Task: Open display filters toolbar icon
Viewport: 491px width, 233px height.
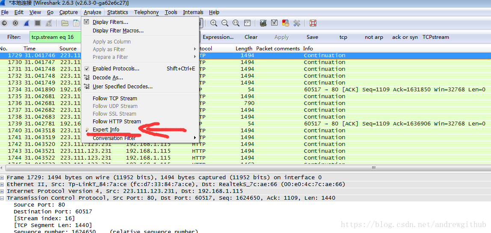Action: (274, 23)
